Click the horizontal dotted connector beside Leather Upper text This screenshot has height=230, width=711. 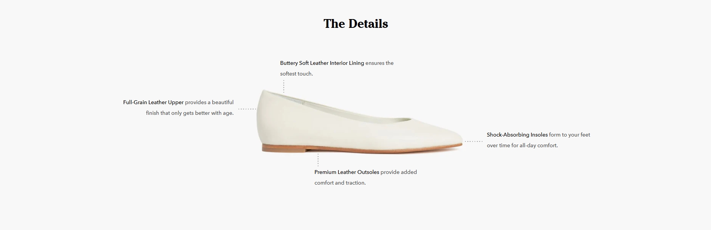[x=247, y=109]
